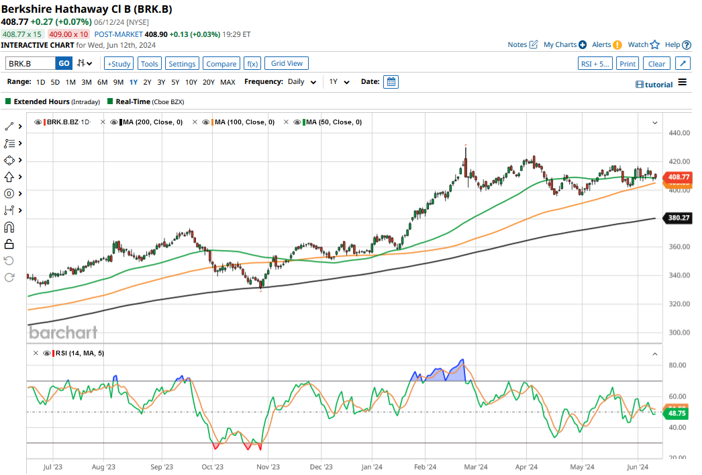
Task: Open the date calendar picker icon
Action: point(391,82)
